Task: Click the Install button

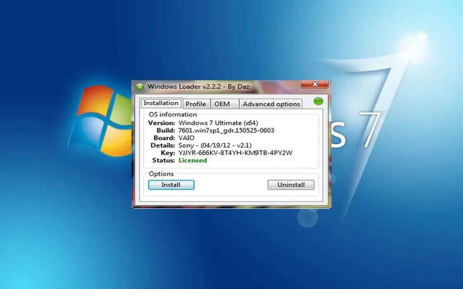Action: coord(171,185)
